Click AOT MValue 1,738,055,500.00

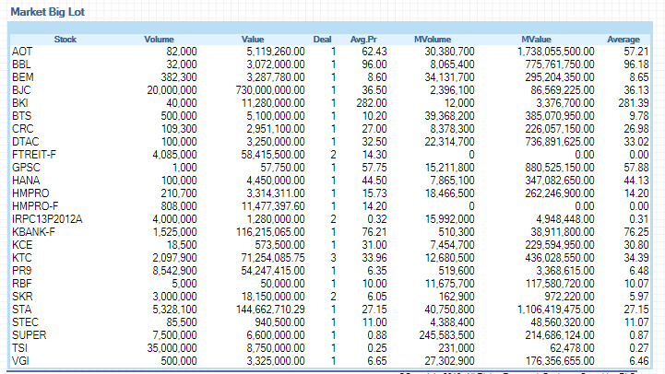point(555,52)
